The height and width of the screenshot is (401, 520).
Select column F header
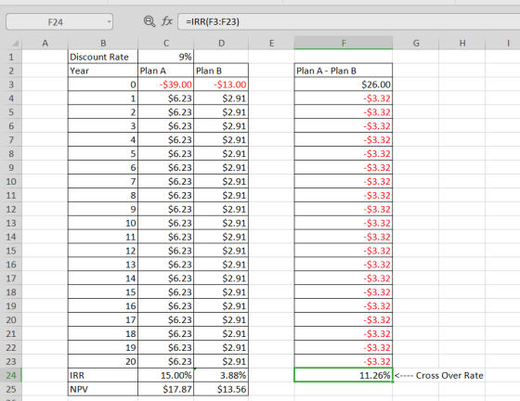tap(344, 43)
